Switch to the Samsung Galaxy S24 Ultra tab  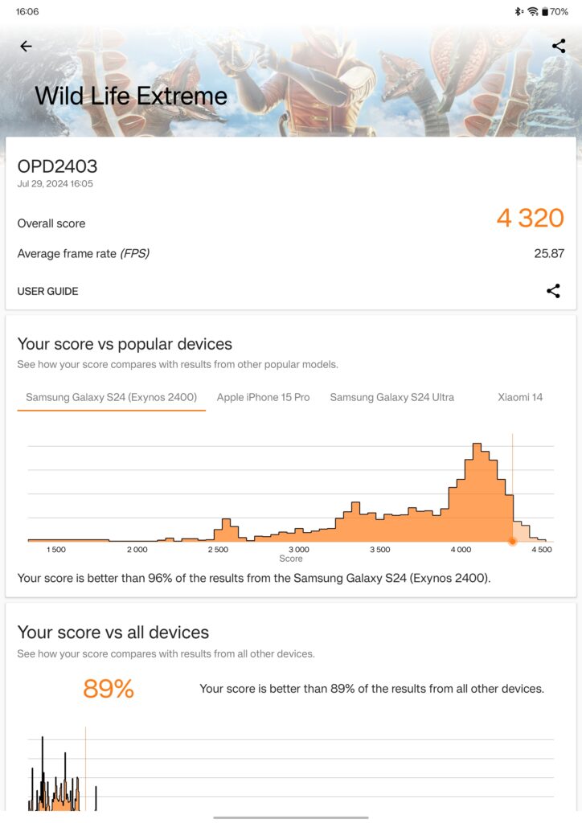[392, 397]
